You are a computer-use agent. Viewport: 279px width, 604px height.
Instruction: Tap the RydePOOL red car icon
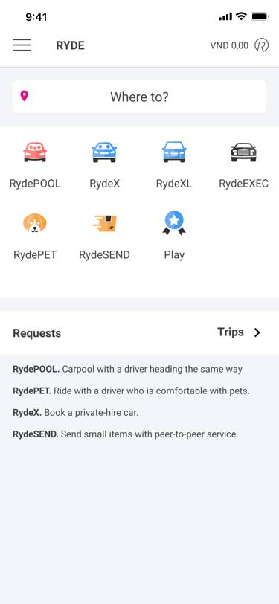pyautogui.click(x=35, y=152)
